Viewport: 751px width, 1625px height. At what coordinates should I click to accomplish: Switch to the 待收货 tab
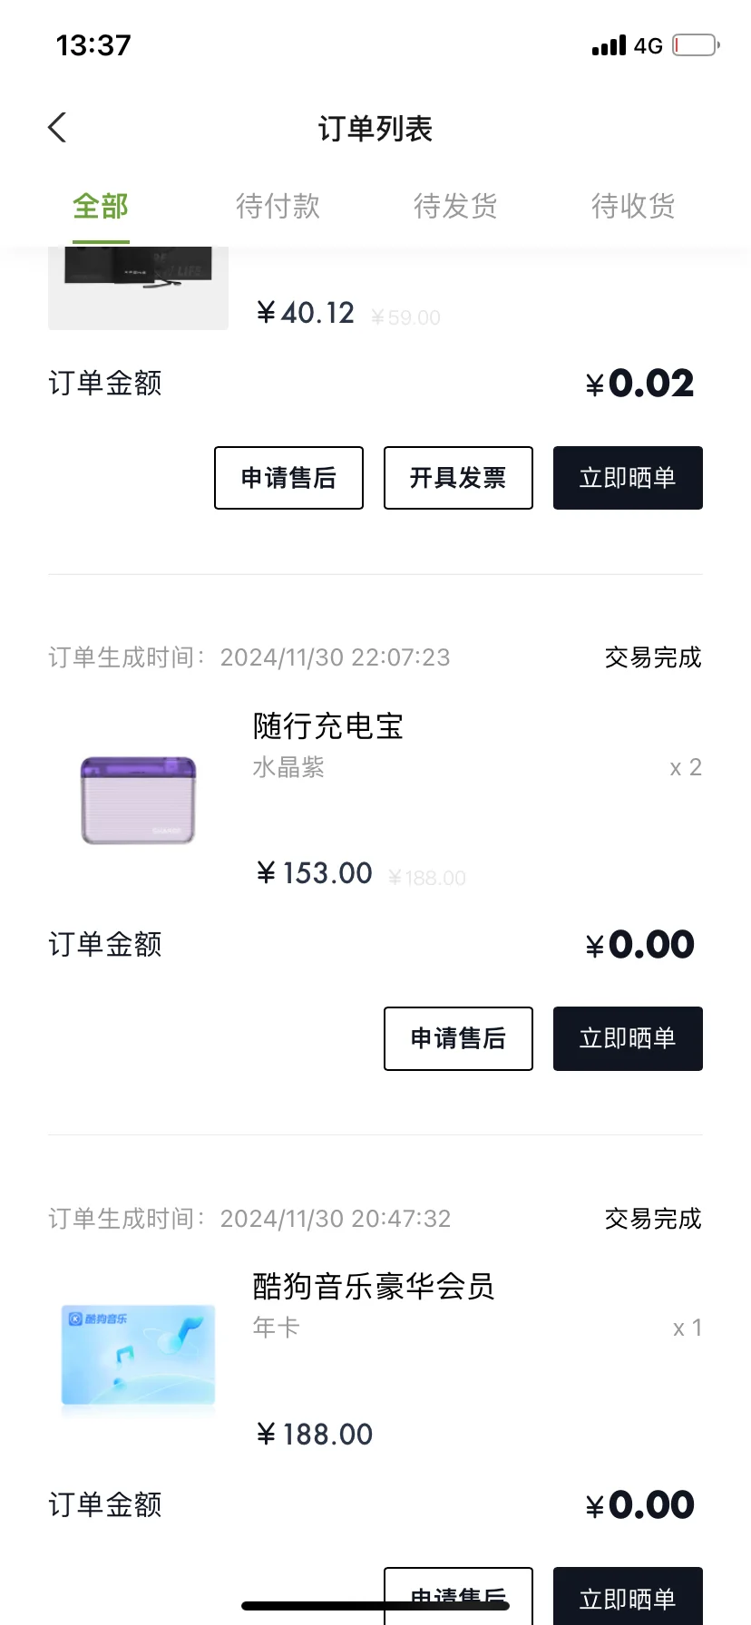pyautogui.click(x=633, y=207)
